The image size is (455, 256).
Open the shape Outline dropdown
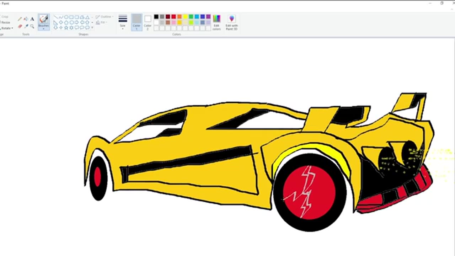click(104, 17)
